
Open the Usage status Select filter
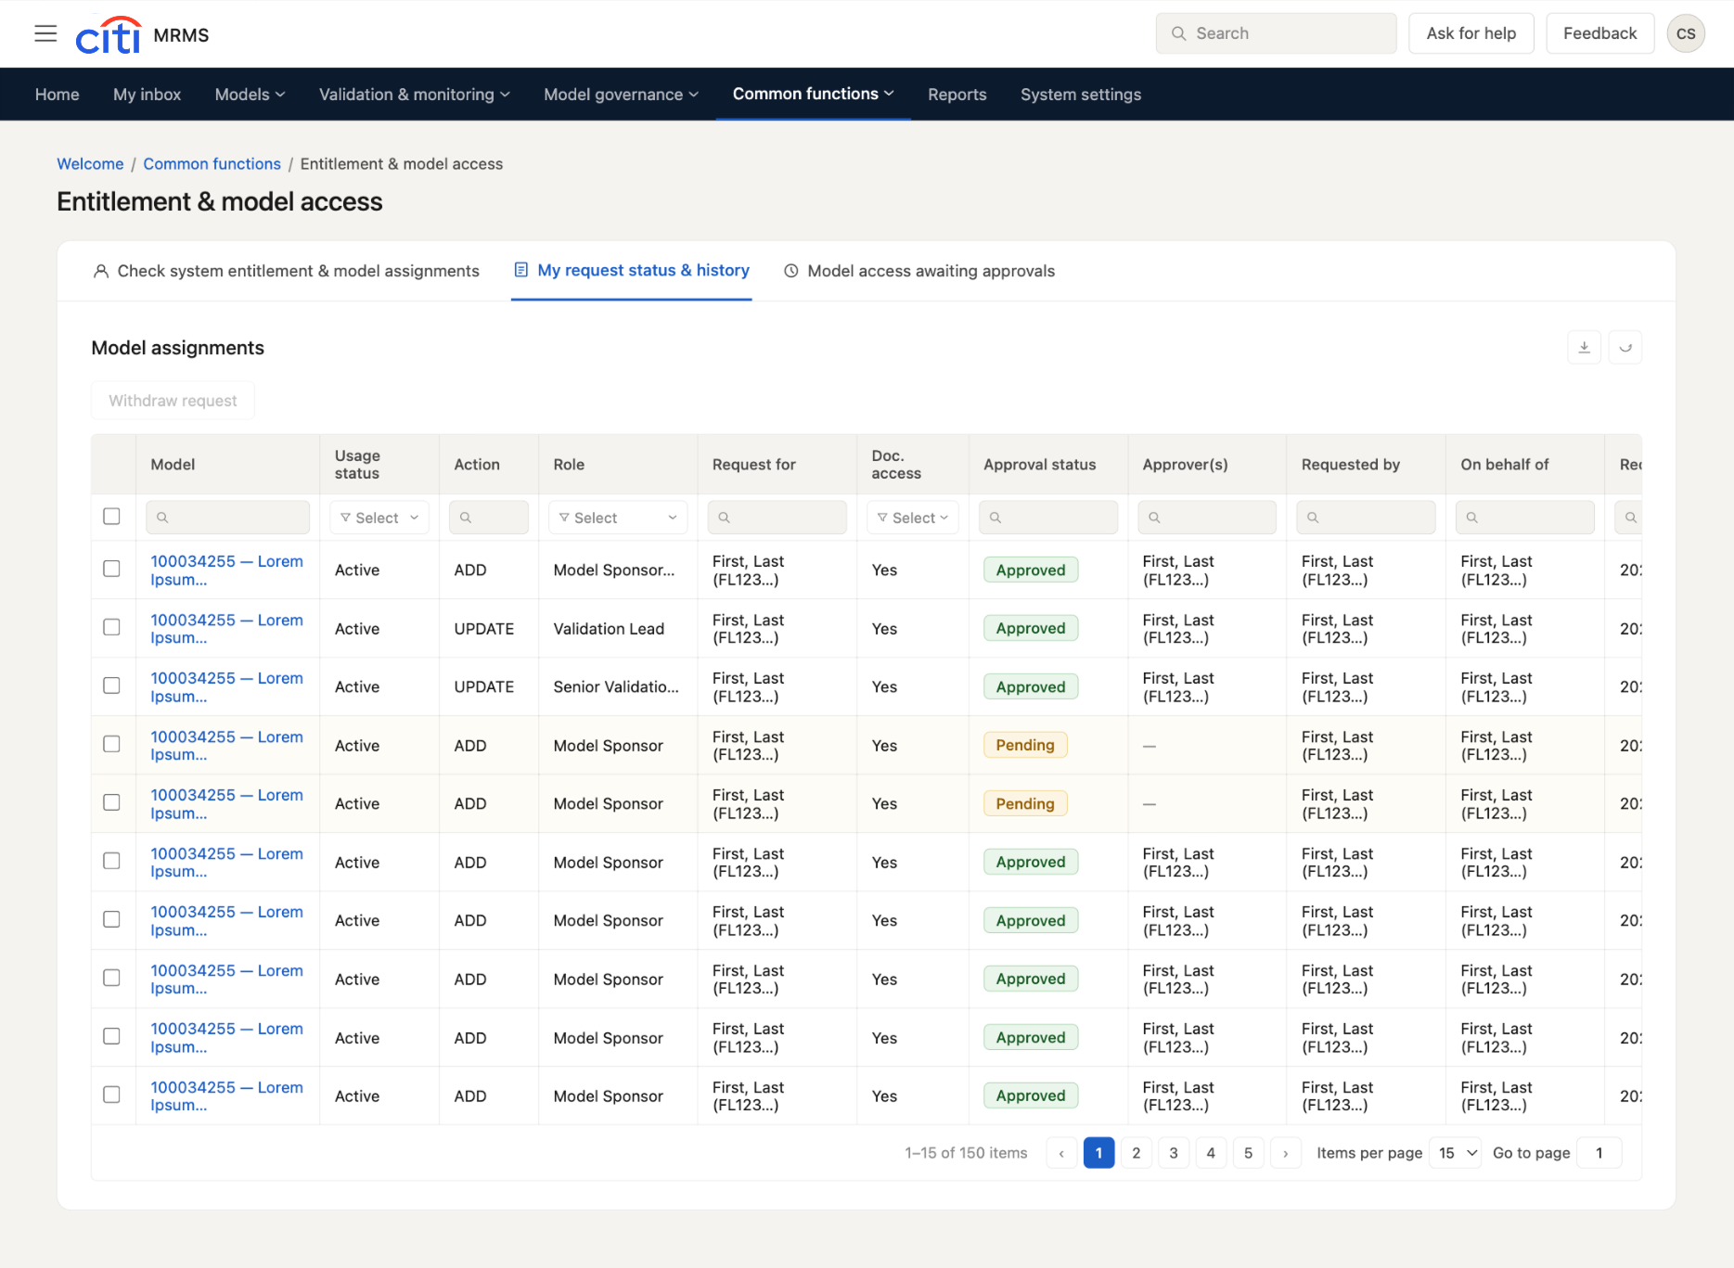tap(379, 518)
